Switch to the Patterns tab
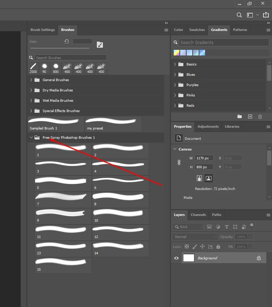This screenshot has width=272, height=307. pos(240,30)
